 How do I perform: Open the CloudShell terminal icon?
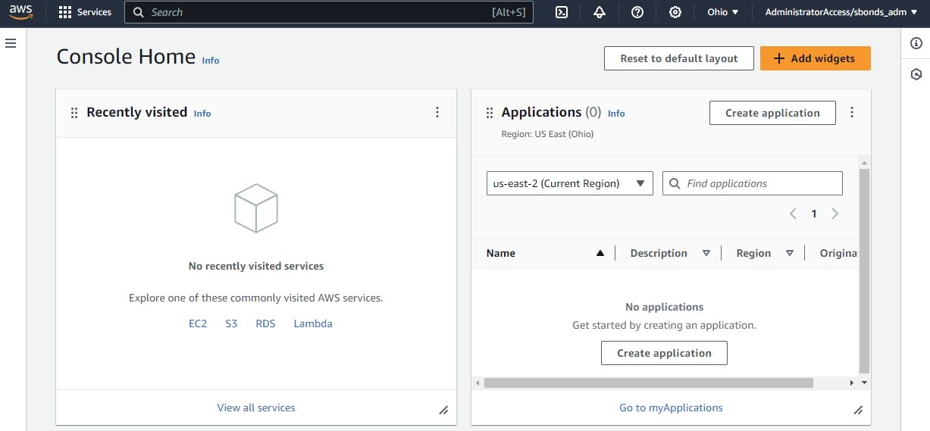(x=562, y=12)
